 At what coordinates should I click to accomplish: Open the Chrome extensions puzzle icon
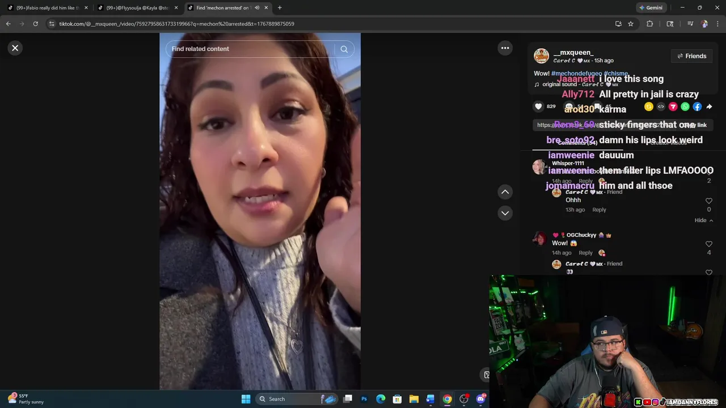coord(650,24)
